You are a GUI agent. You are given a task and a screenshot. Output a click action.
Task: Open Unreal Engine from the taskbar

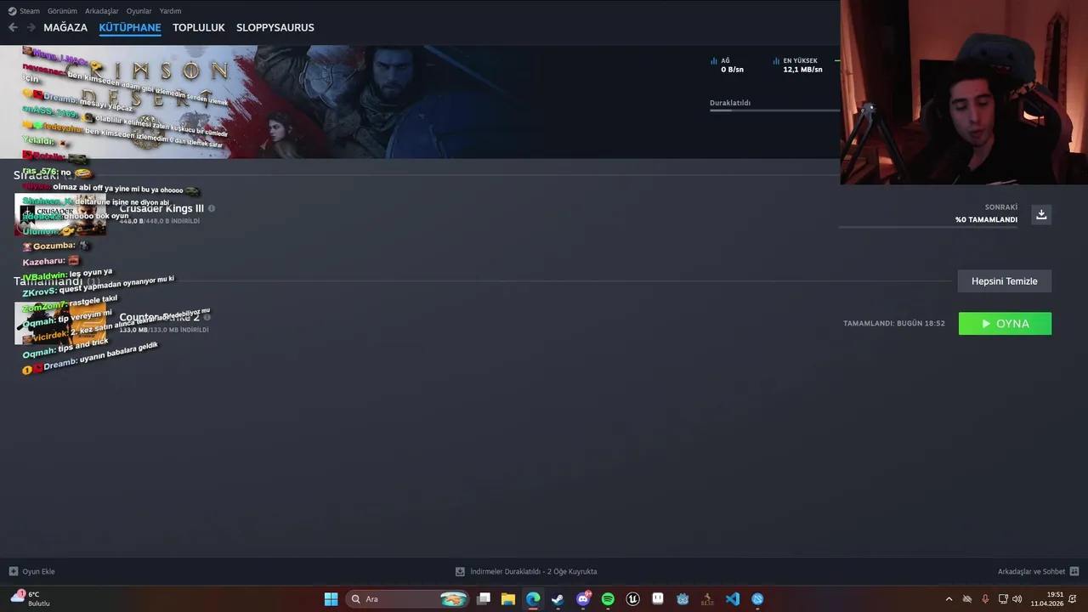tap(632, 599)
